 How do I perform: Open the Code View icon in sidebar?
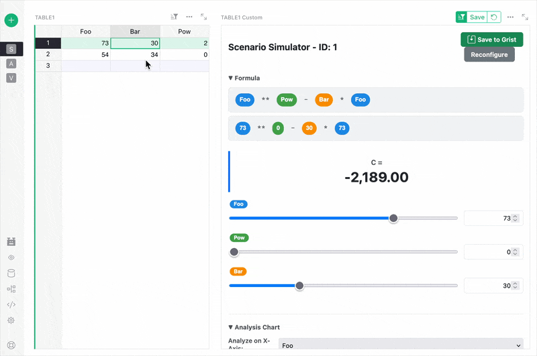pyautogui.click(x=11, y=304)
